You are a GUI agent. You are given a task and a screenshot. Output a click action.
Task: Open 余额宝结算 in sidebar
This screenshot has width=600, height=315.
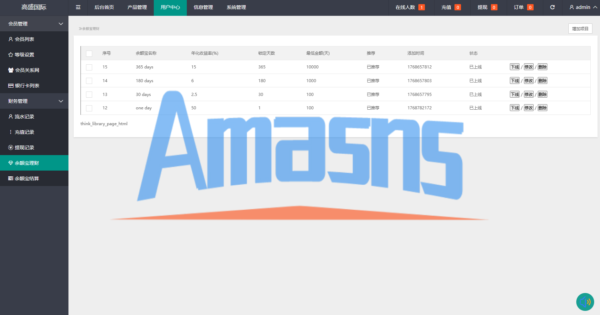34,178
